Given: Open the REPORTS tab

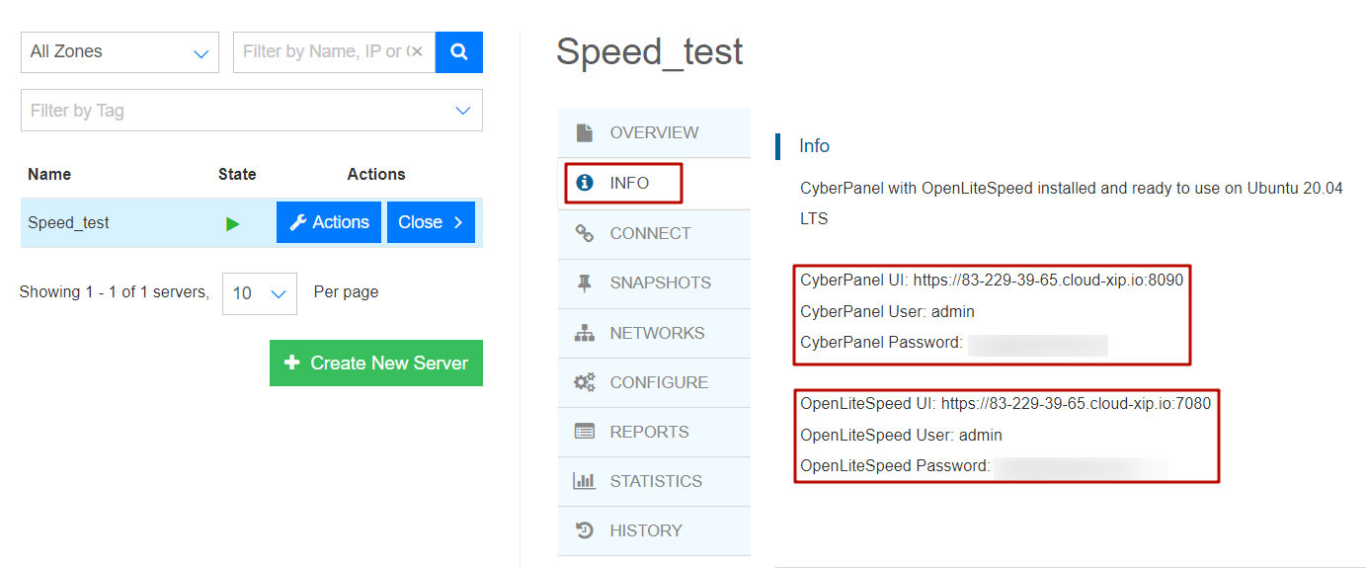Looking at the screenshot, I should [654, 432].
